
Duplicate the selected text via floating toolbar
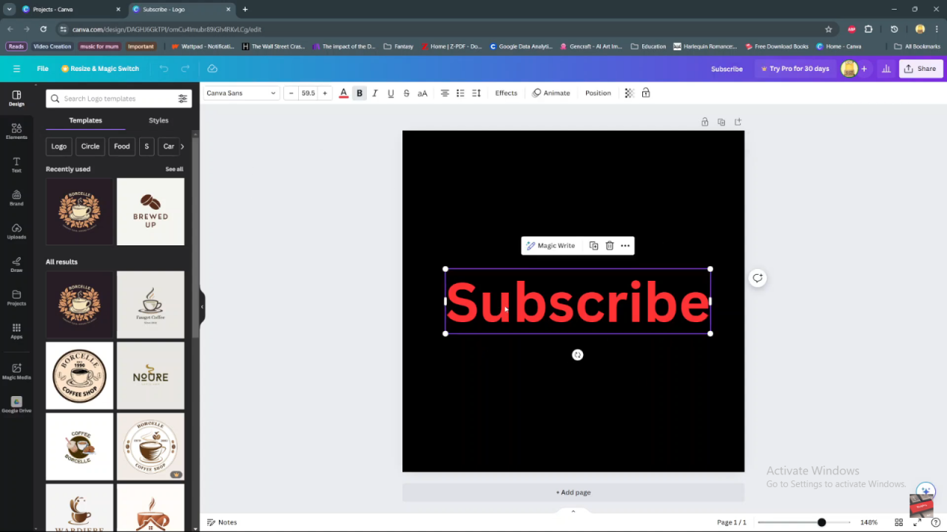pos(593,245)
